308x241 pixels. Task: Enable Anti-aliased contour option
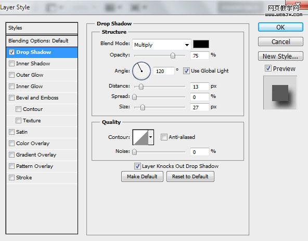point(164,137)
